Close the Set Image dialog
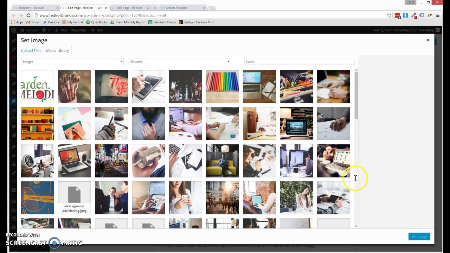The width and height of the screenshot is (450, 253). (428, 40)
